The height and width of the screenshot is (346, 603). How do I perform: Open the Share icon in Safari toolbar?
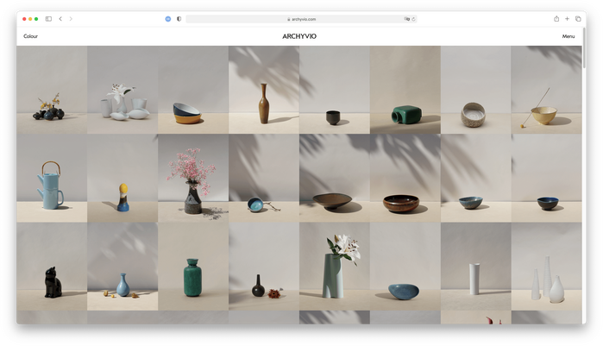coord(556,19)
